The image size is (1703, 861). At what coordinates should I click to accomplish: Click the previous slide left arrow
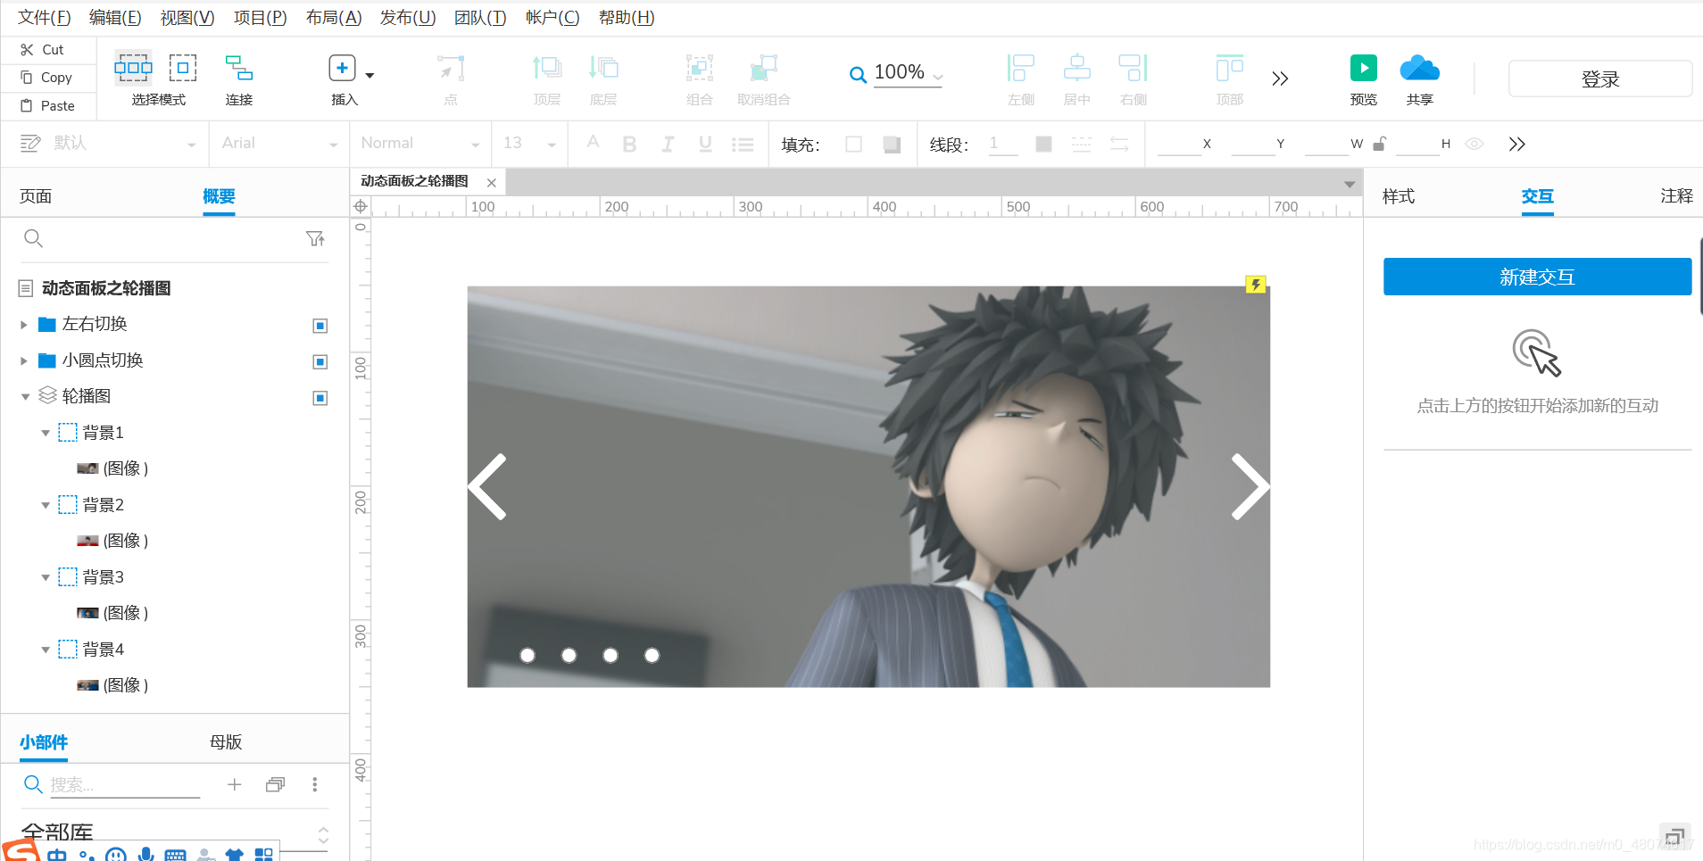click(x=487, y=487)
